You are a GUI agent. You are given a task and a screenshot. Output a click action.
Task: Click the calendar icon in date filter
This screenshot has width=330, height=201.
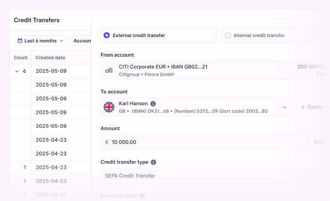pos(20,41)
